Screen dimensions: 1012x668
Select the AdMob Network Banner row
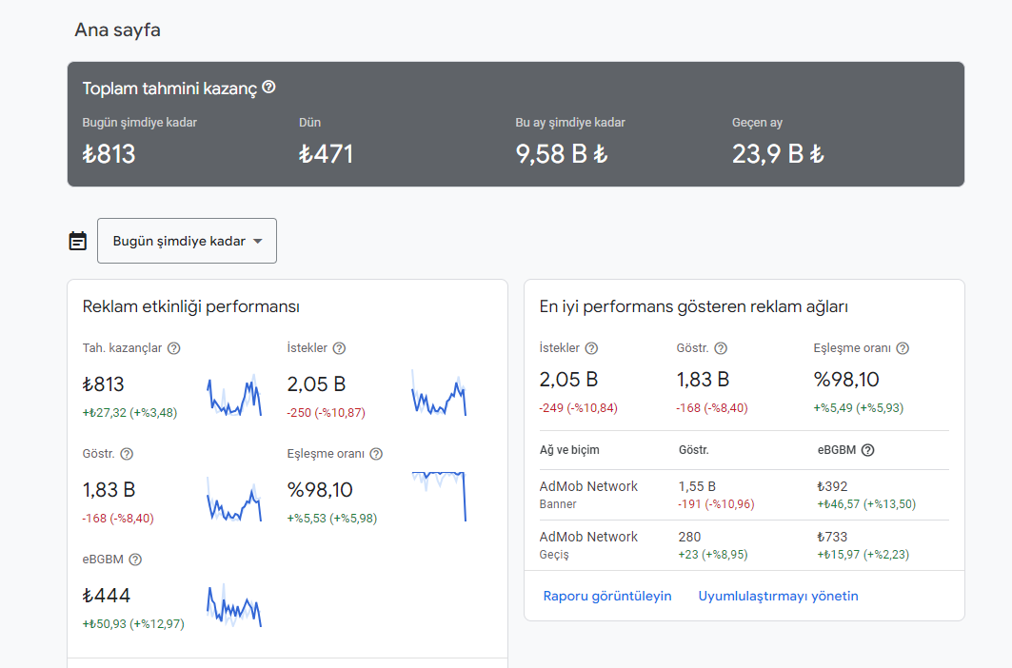744,495
